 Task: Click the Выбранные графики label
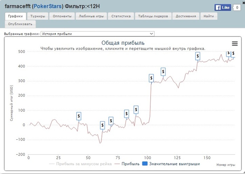pos(22,34)
